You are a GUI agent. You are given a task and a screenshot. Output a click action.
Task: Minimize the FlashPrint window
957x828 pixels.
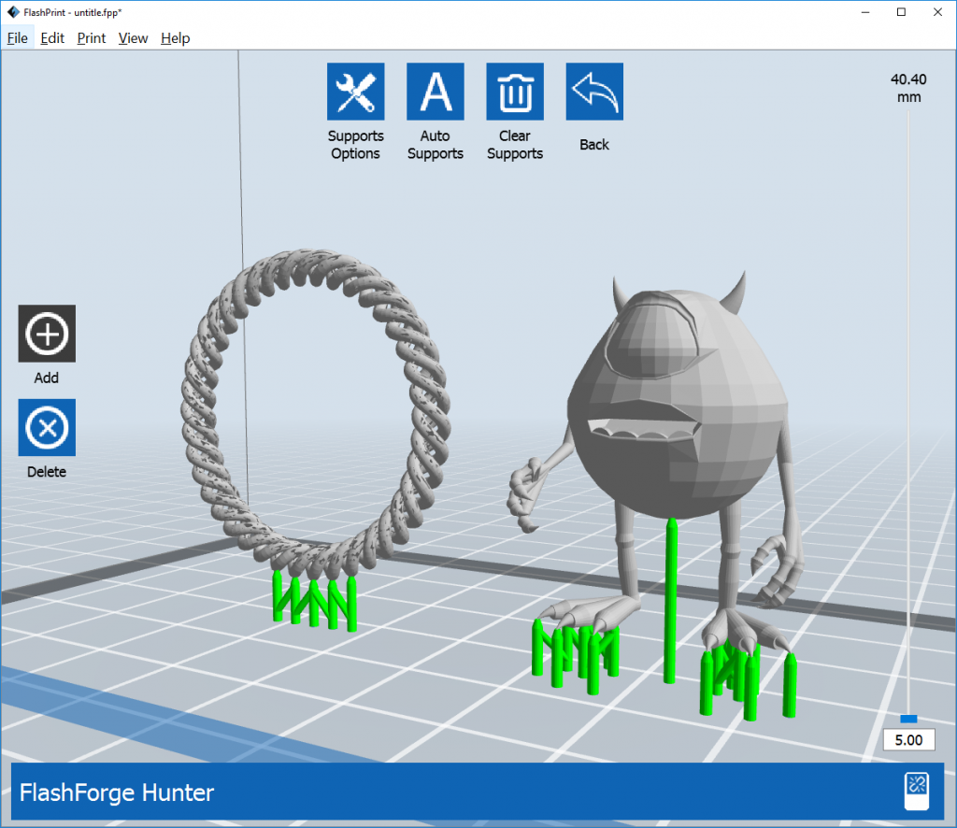865,12
